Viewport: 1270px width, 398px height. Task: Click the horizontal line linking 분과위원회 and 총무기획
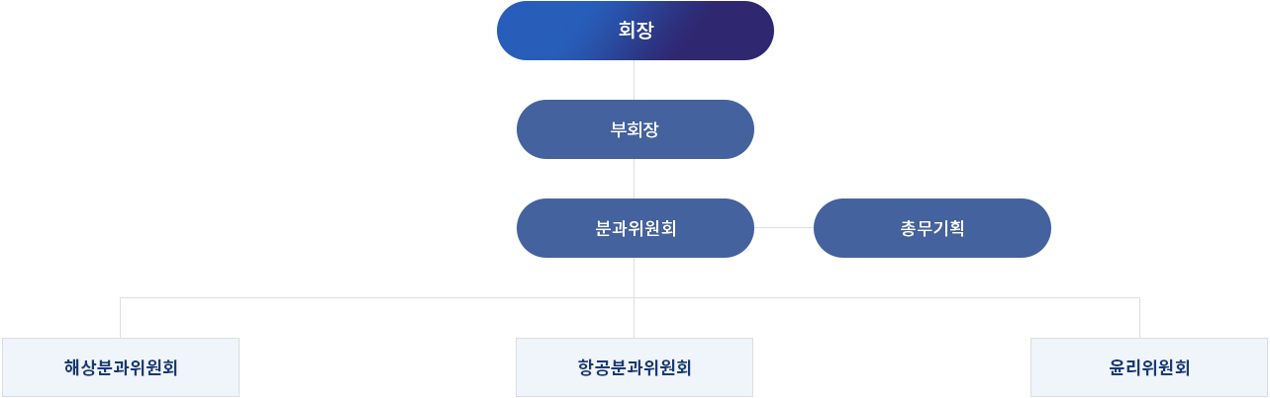click(784, 228)
